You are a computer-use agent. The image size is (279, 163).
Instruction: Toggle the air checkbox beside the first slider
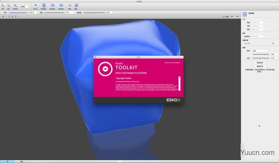tap(2, 13)
